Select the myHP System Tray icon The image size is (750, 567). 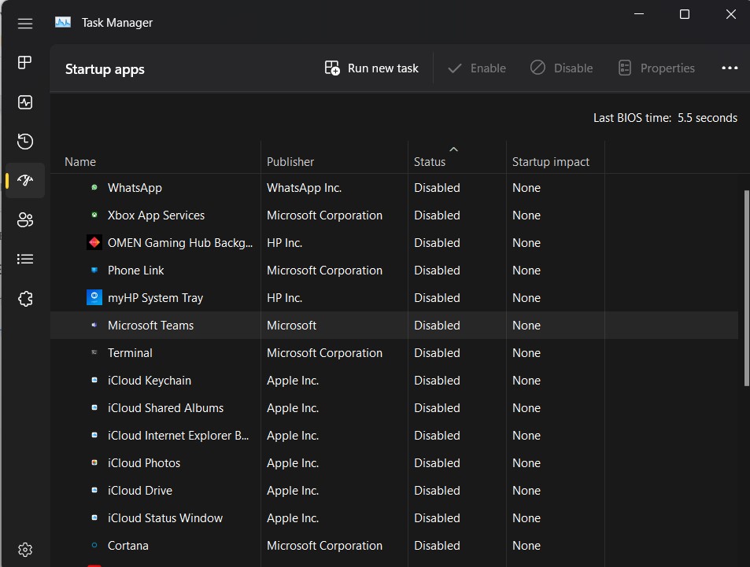coord(94,297)
